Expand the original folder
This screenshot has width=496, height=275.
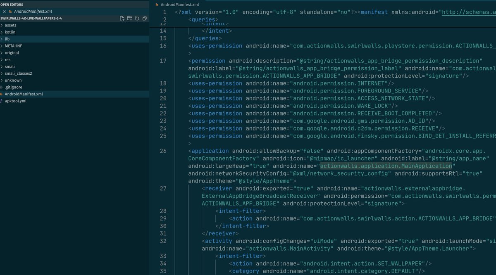tap(74, 53)
